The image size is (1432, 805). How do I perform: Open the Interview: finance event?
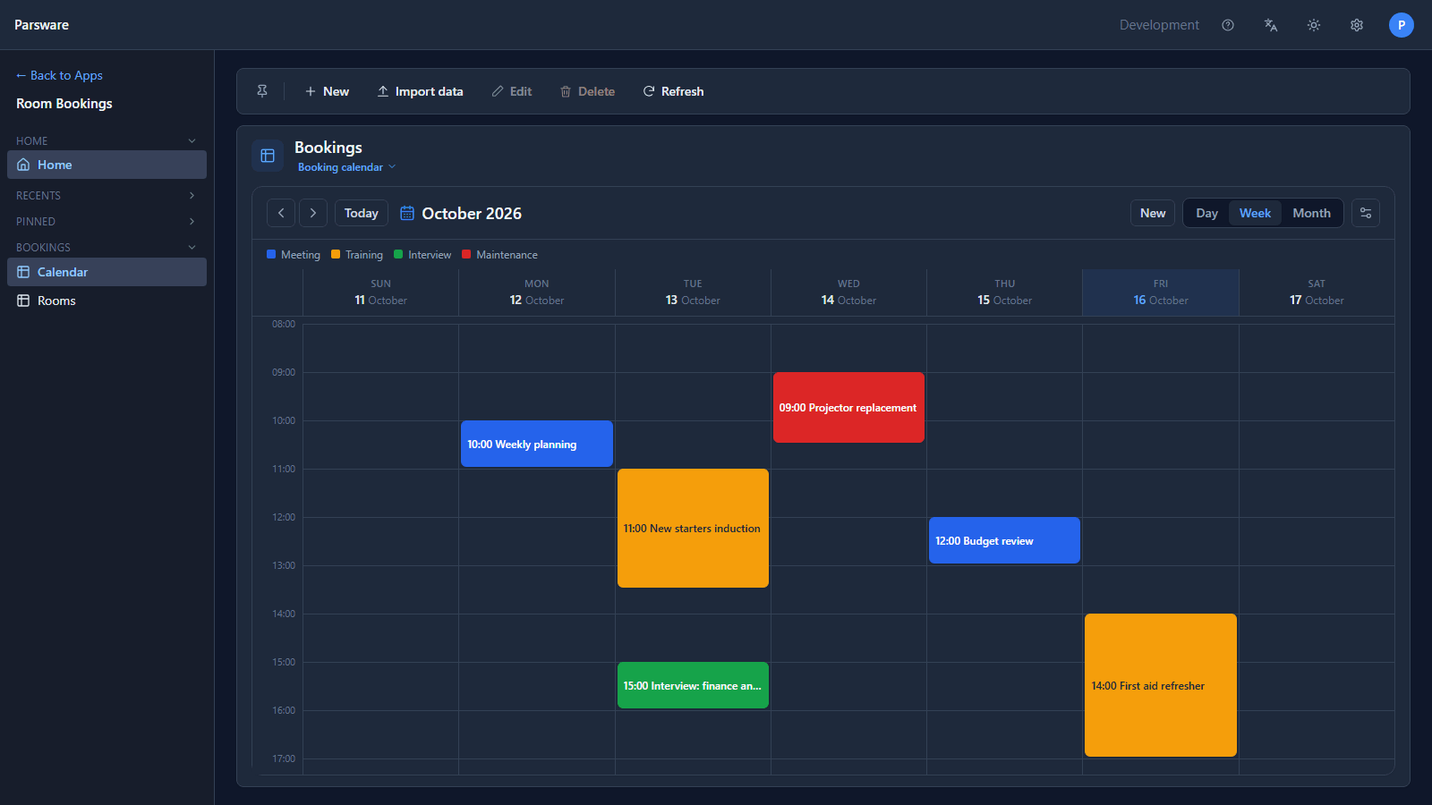click(693, 685)
